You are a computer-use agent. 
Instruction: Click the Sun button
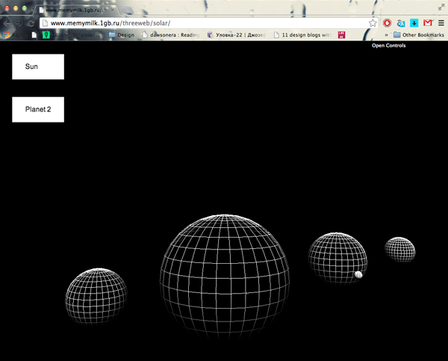coord(38,67)
